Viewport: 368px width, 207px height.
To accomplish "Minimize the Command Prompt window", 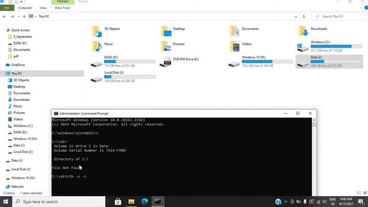I will coord(285,113).
